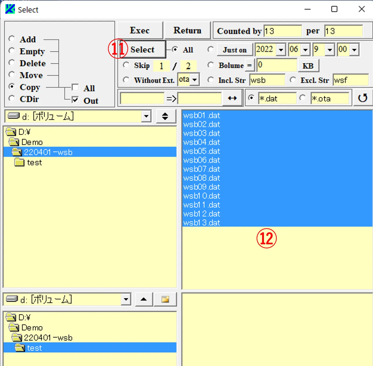Select file wsb01.dat
This screenshot has width=373, height=366.
(x=277, y=115)
